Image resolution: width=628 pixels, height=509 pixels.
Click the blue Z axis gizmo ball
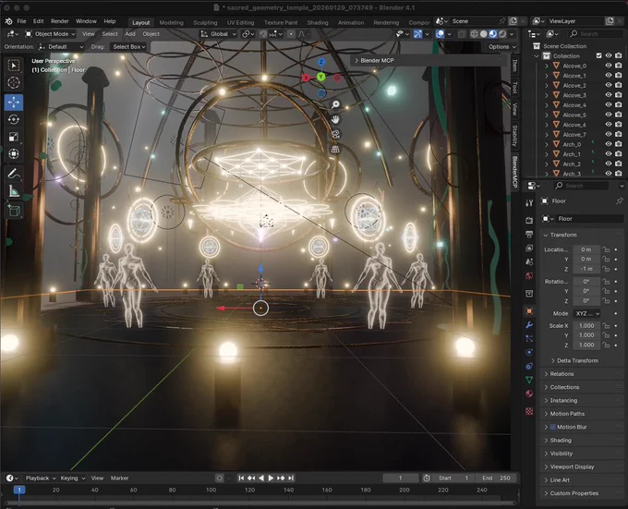321,63
